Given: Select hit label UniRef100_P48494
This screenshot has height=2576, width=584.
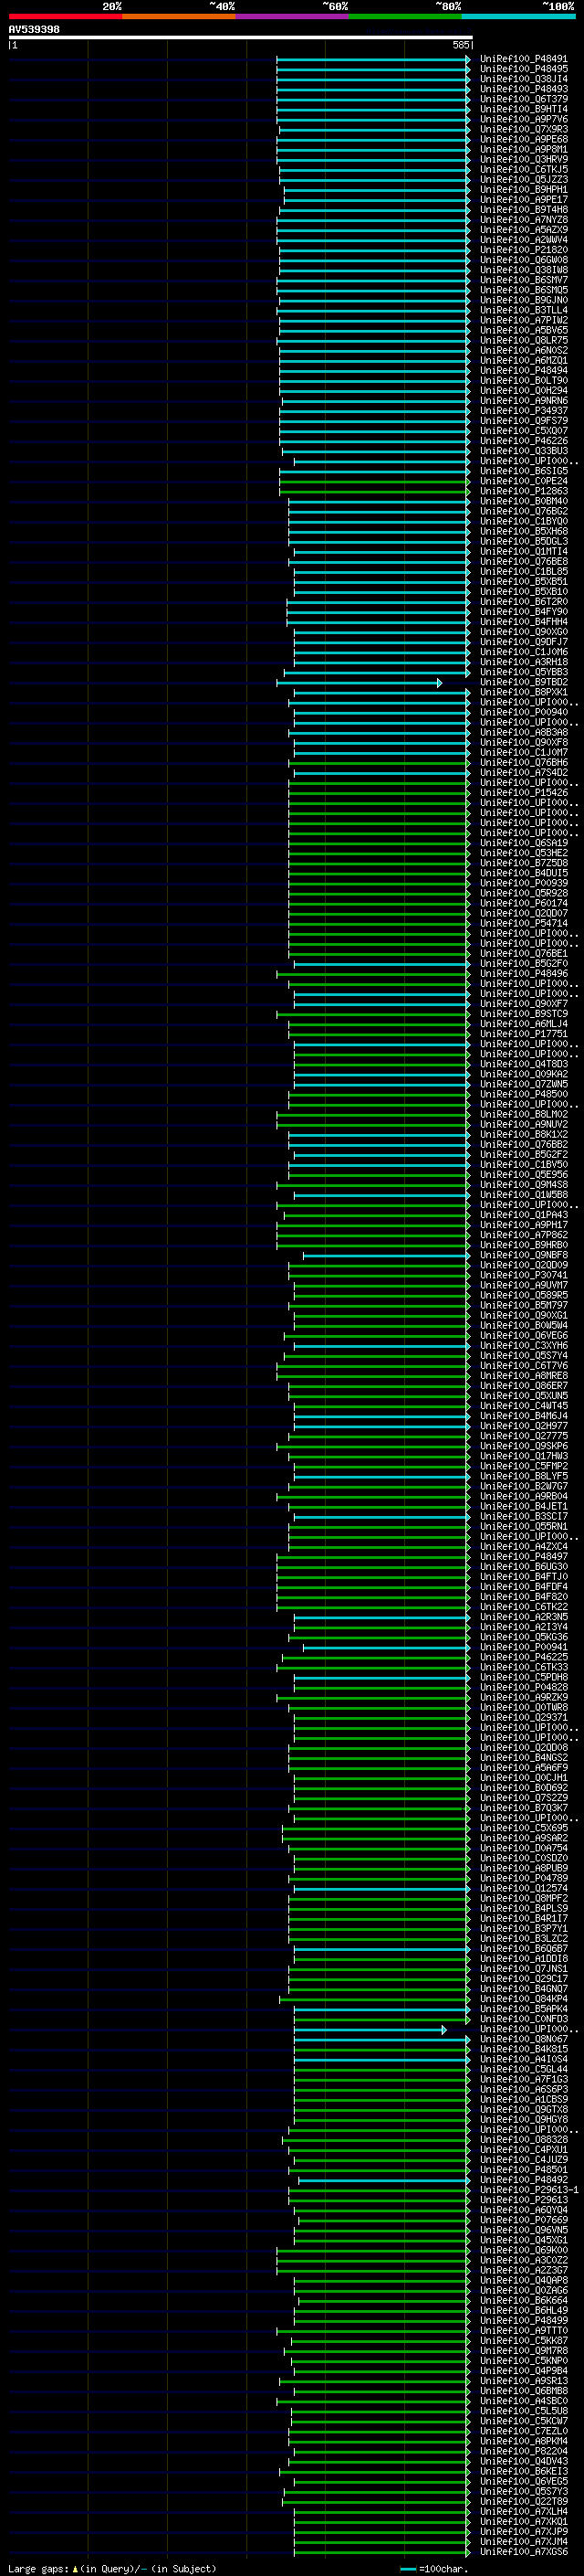Looking at the screenshot, I should 524,370.
